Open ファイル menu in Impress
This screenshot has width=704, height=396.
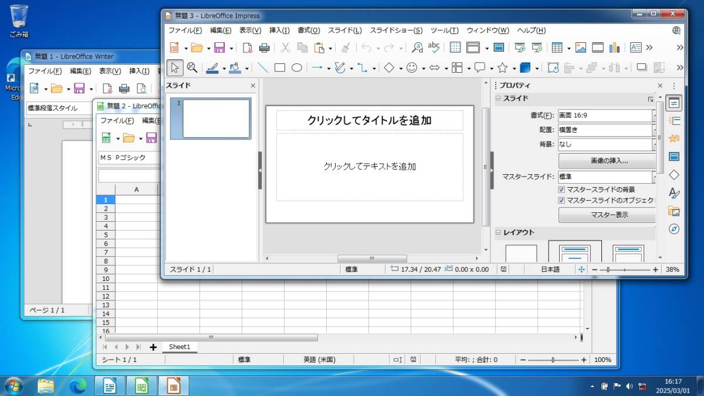pos(185,31)
